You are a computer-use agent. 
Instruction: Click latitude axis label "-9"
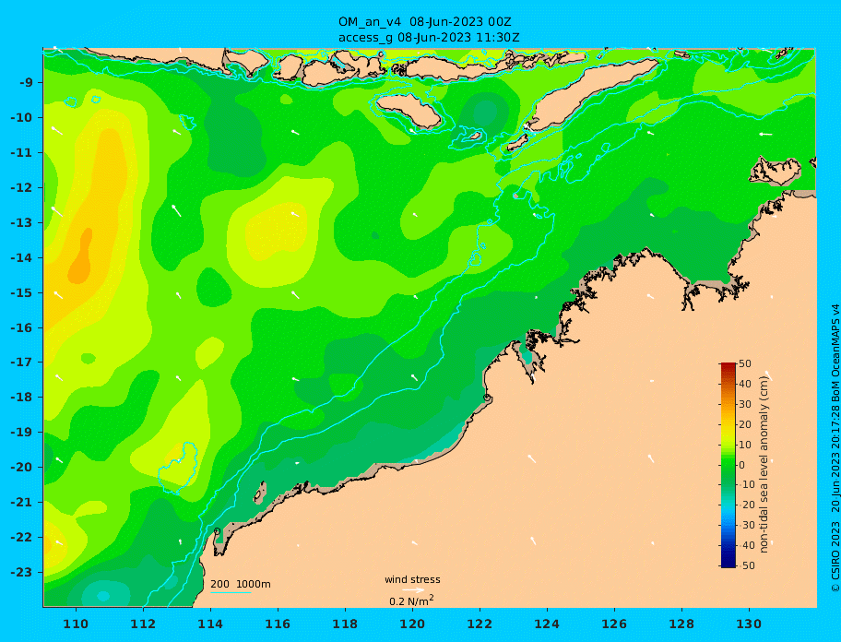[27, 83]
